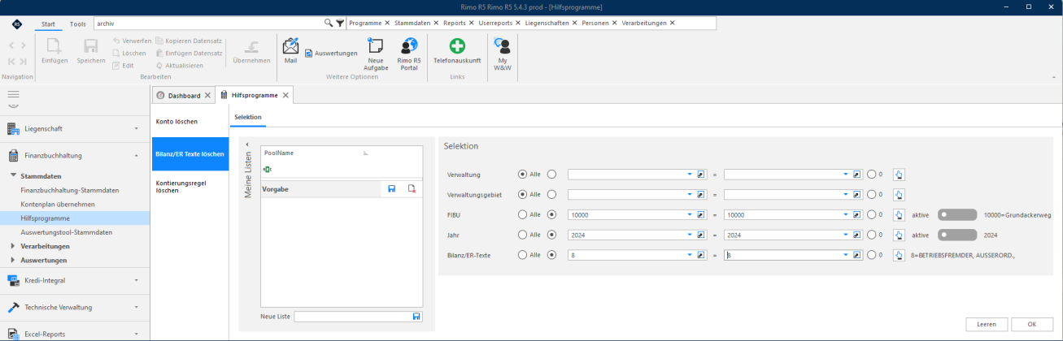1063x341 pixels.
Task: Toggle the hamburger menu in sidebar
Action: 13,95
